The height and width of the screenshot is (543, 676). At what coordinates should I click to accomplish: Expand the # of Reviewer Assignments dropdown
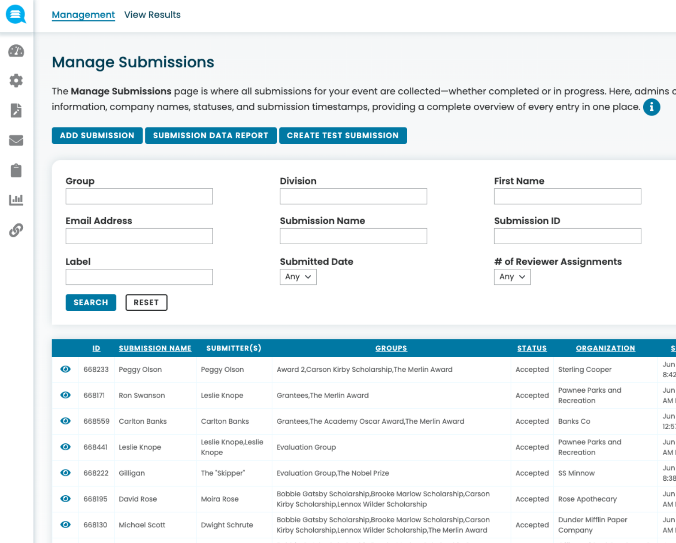point(512,277)
